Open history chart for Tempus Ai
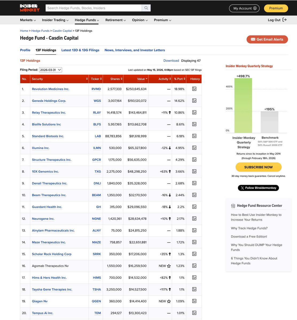 click(194, 313)
